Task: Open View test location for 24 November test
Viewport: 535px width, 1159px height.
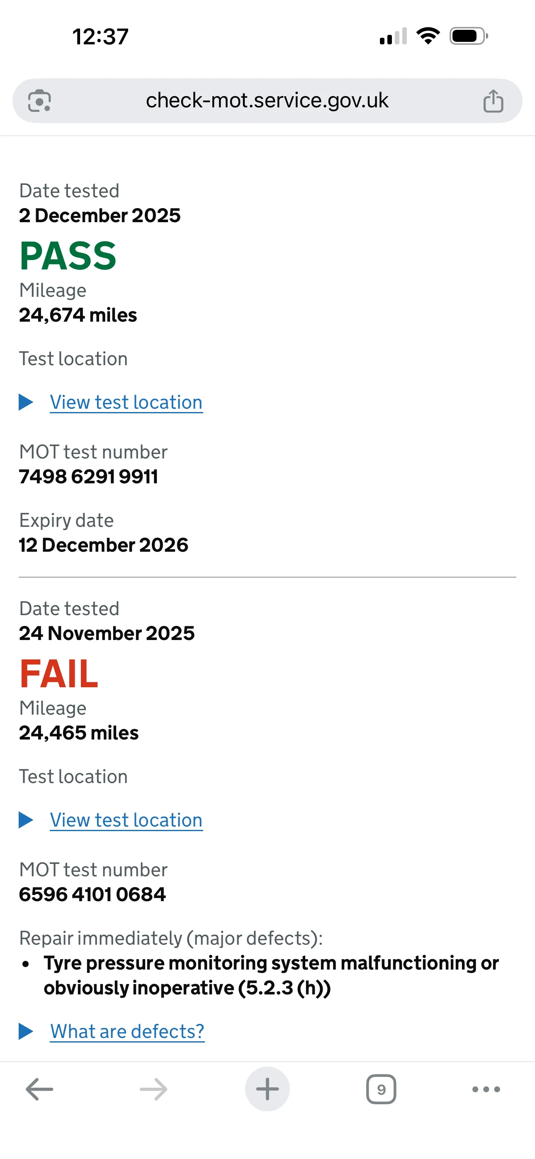Action: [126, 820]
